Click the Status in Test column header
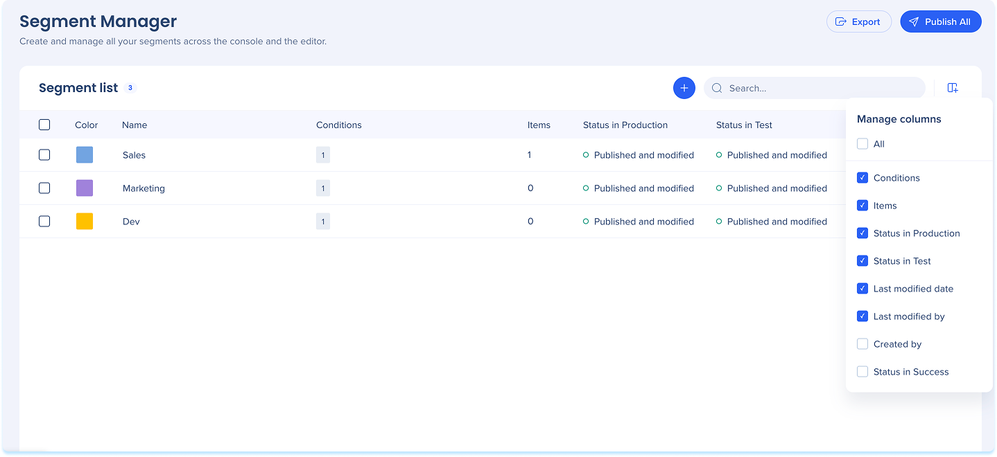Viewport: 997px width, 457px height. point(744,125)
